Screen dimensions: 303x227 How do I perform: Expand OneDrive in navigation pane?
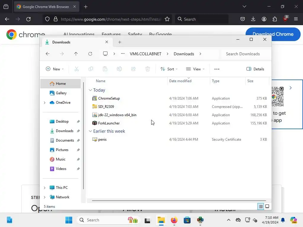point(45,103)
